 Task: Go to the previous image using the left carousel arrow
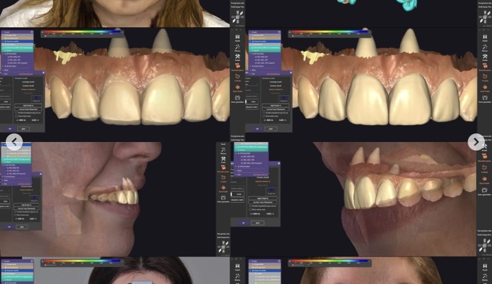tap(15, 142)
